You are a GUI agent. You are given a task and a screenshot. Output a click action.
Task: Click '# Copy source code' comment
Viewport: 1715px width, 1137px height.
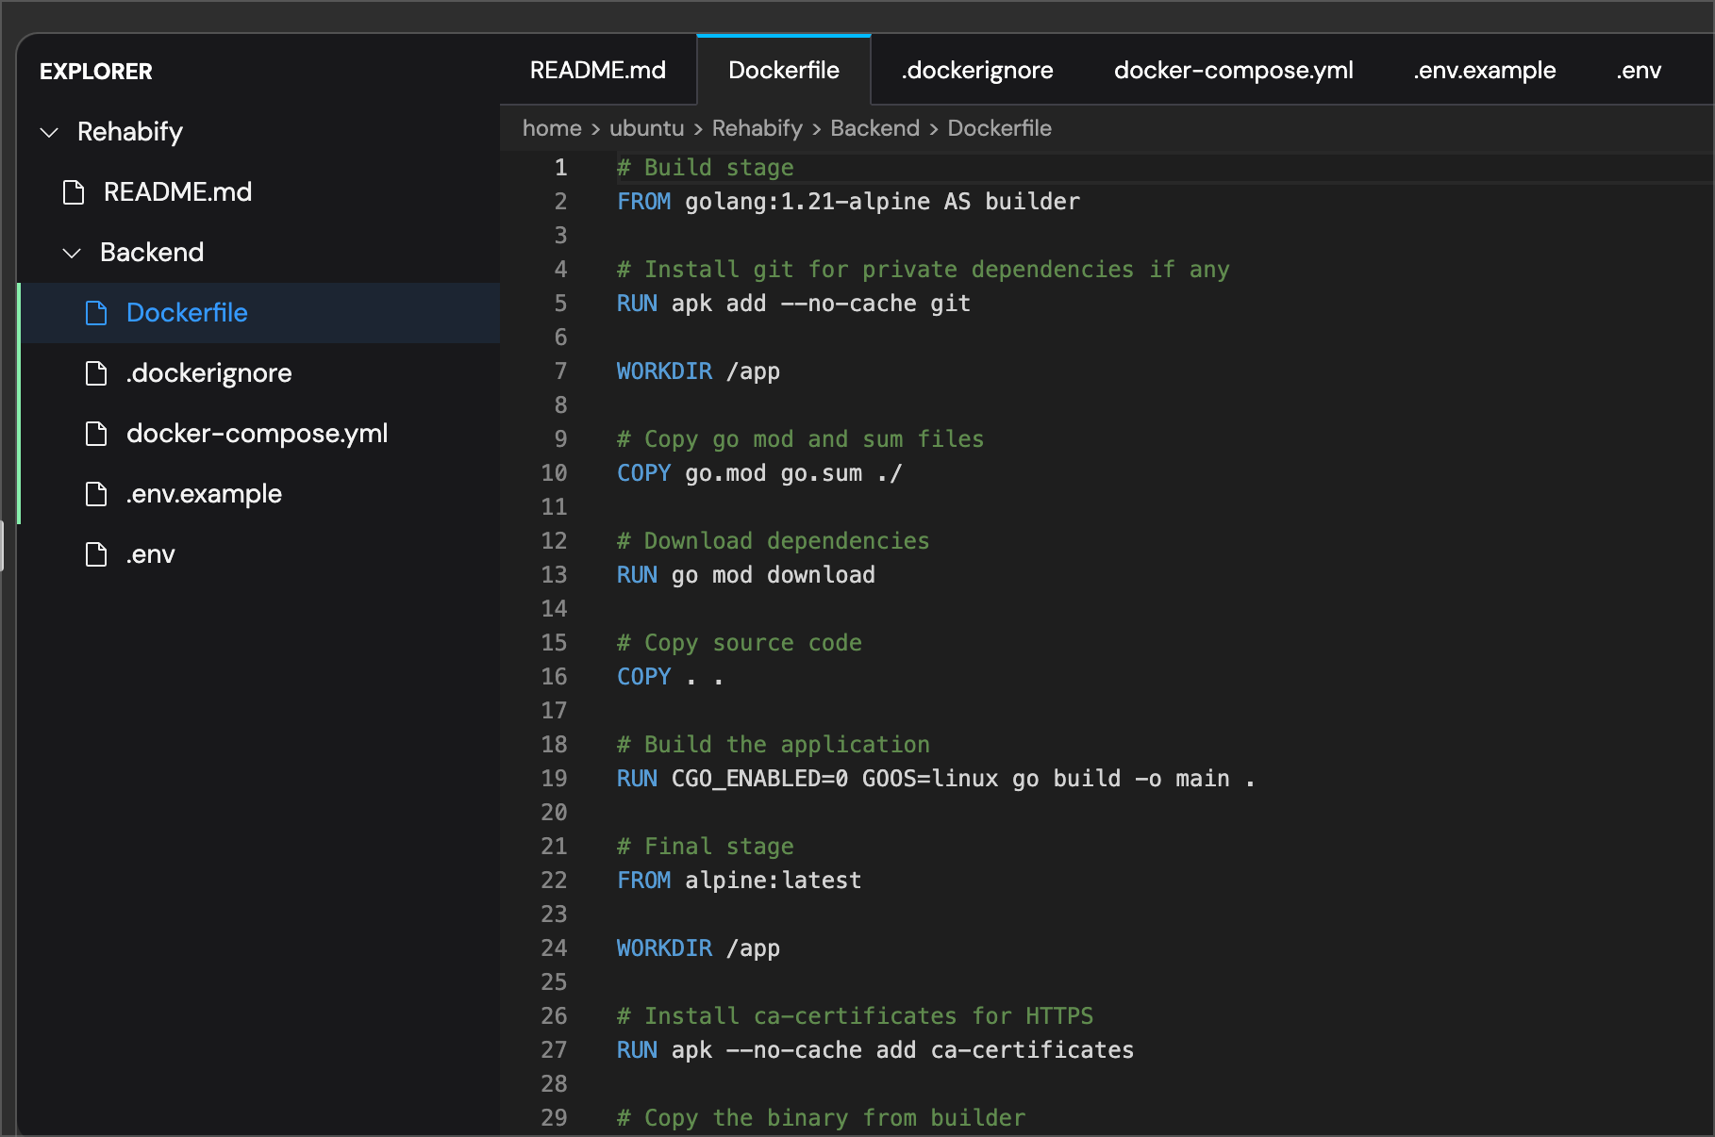pyautogui.click(x=740, y=643)
